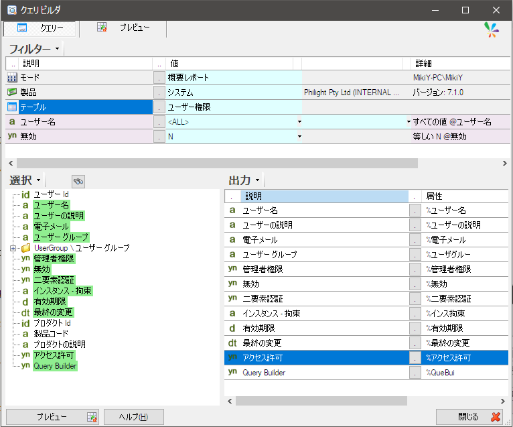This screenshot has width=513, height=427.
Task: Expand the UserGroup \ ユーザー グループ tree node
Action: pyautogui.click(x=13, y=248)
